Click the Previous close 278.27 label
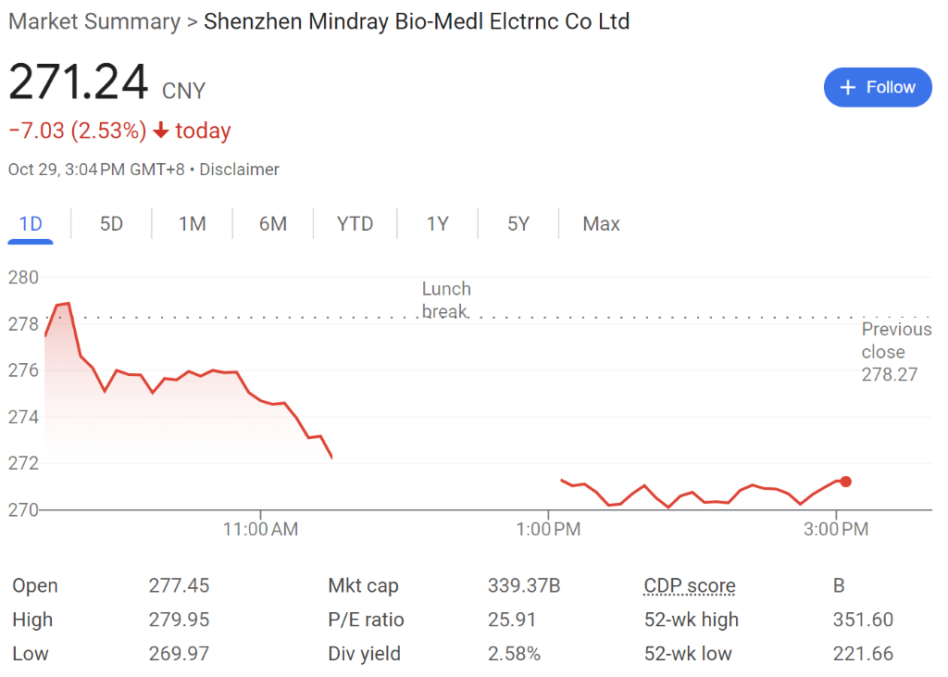 pyautogui.click(x=895, y=352)
